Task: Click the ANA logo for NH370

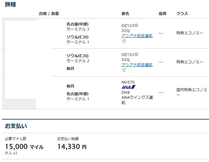Action: [x=128, y=87]
